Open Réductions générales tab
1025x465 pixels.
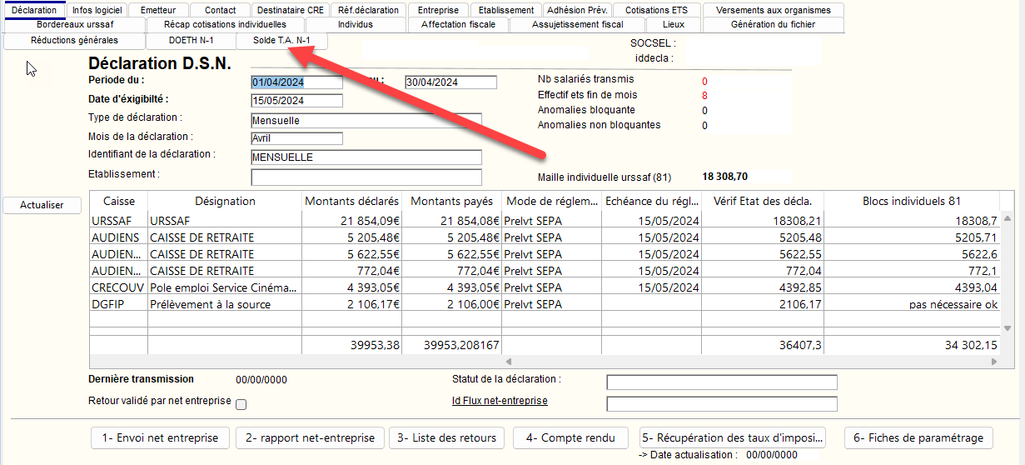(x=74, y=40)
